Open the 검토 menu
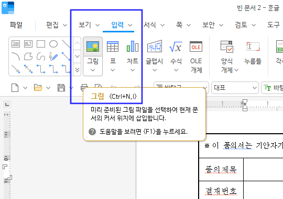283x199 pixels. pos(241,25)
